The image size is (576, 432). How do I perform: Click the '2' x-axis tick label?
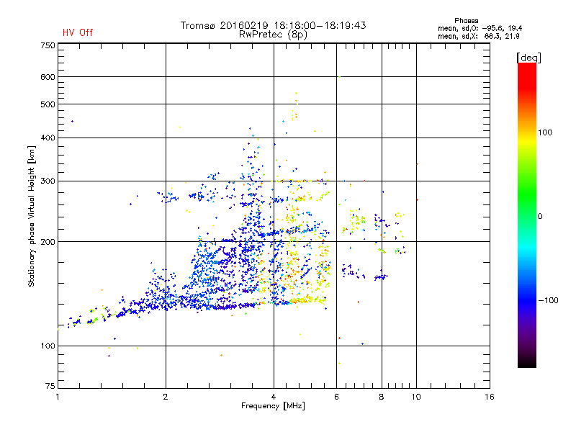pos(166,397)
